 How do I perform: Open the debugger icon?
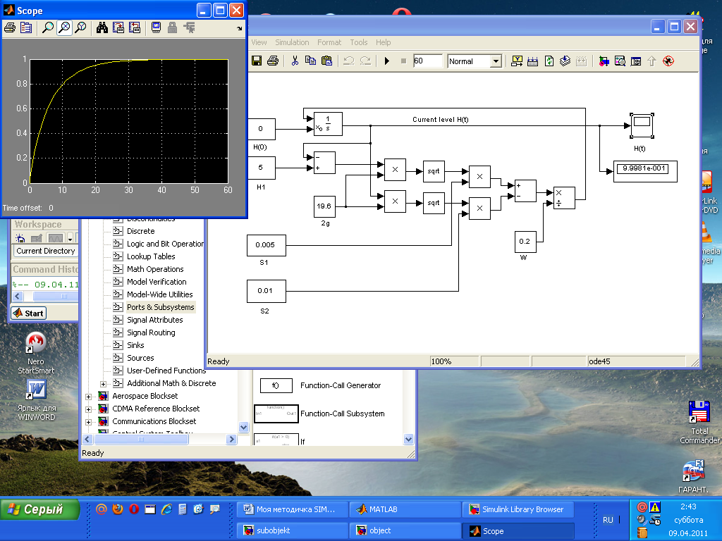668,61
